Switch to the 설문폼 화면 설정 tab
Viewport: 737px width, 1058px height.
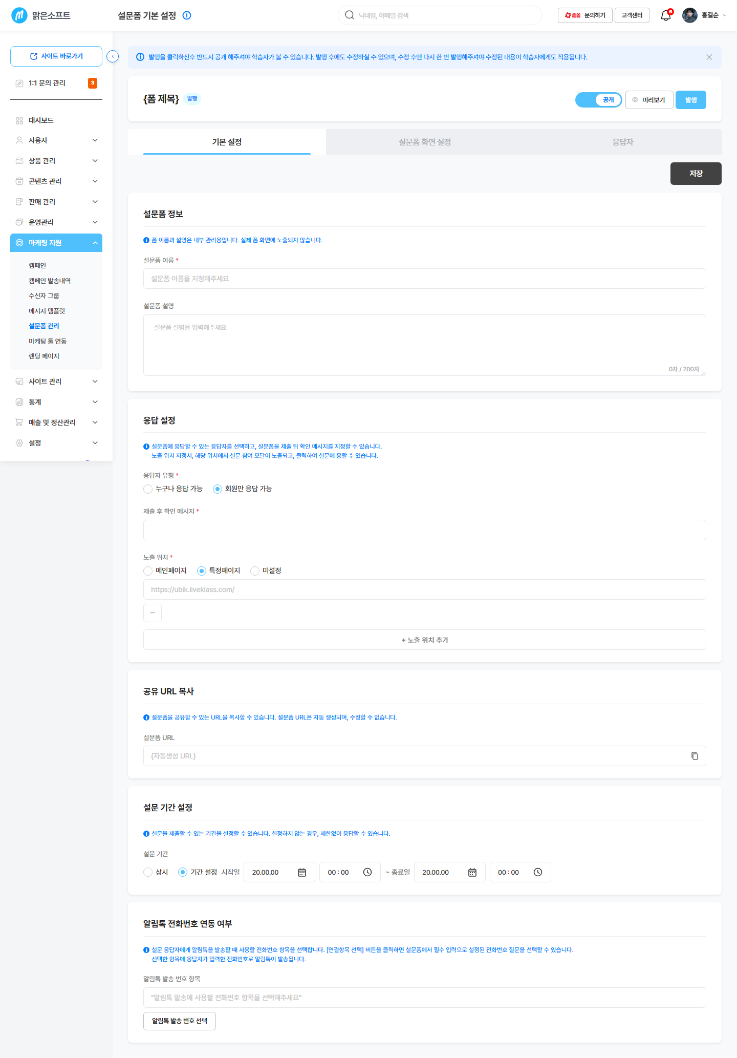coord(425,142)
